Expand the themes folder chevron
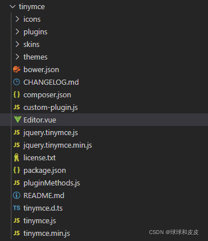 pyautogui.click(x=17, y=57)
